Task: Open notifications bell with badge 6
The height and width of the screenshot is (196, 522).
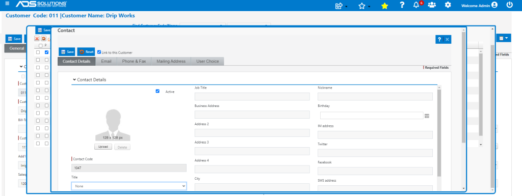Action: click(x=416, y=5)
